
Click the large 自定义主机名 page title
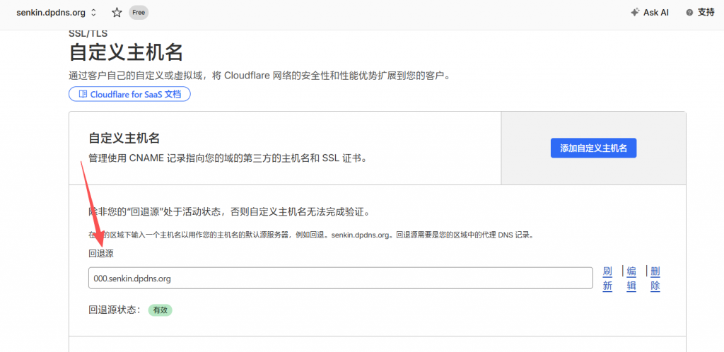[126, 53]
